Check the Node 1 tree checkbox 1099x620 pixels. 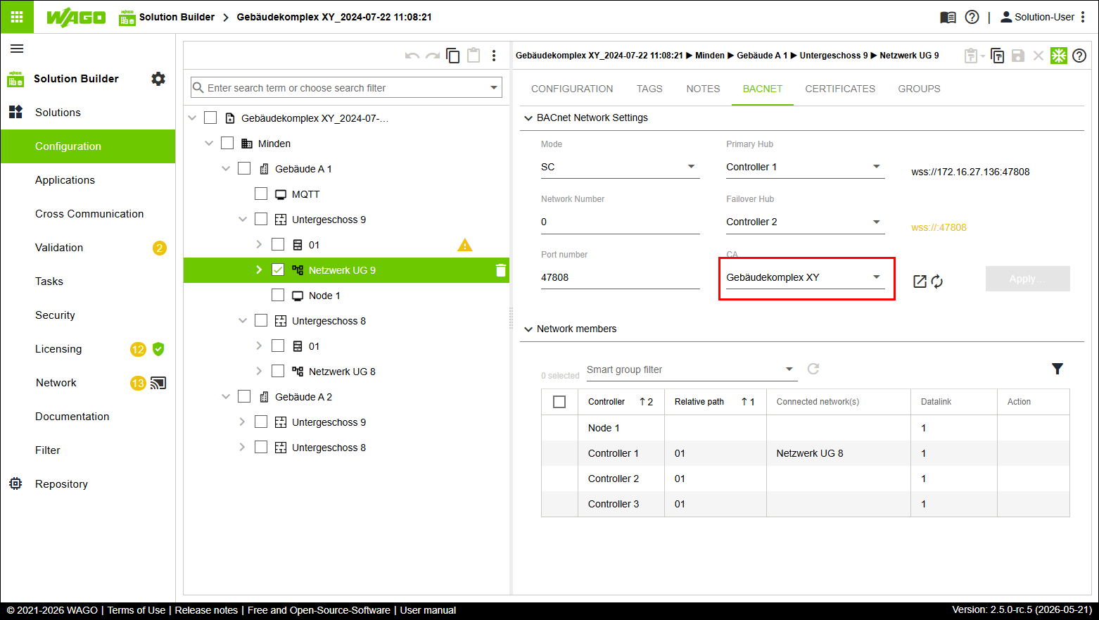coord(278,296)
